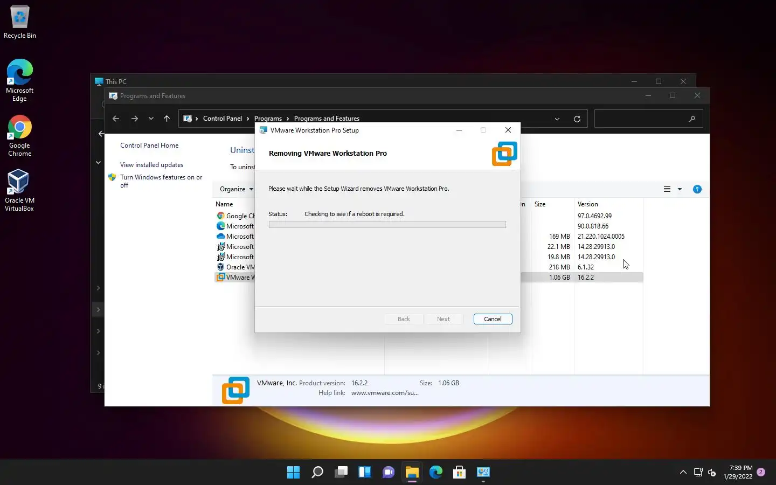Refresh Programs and Features view
Viewport: 776px width, 485px height.
[577, 119]
